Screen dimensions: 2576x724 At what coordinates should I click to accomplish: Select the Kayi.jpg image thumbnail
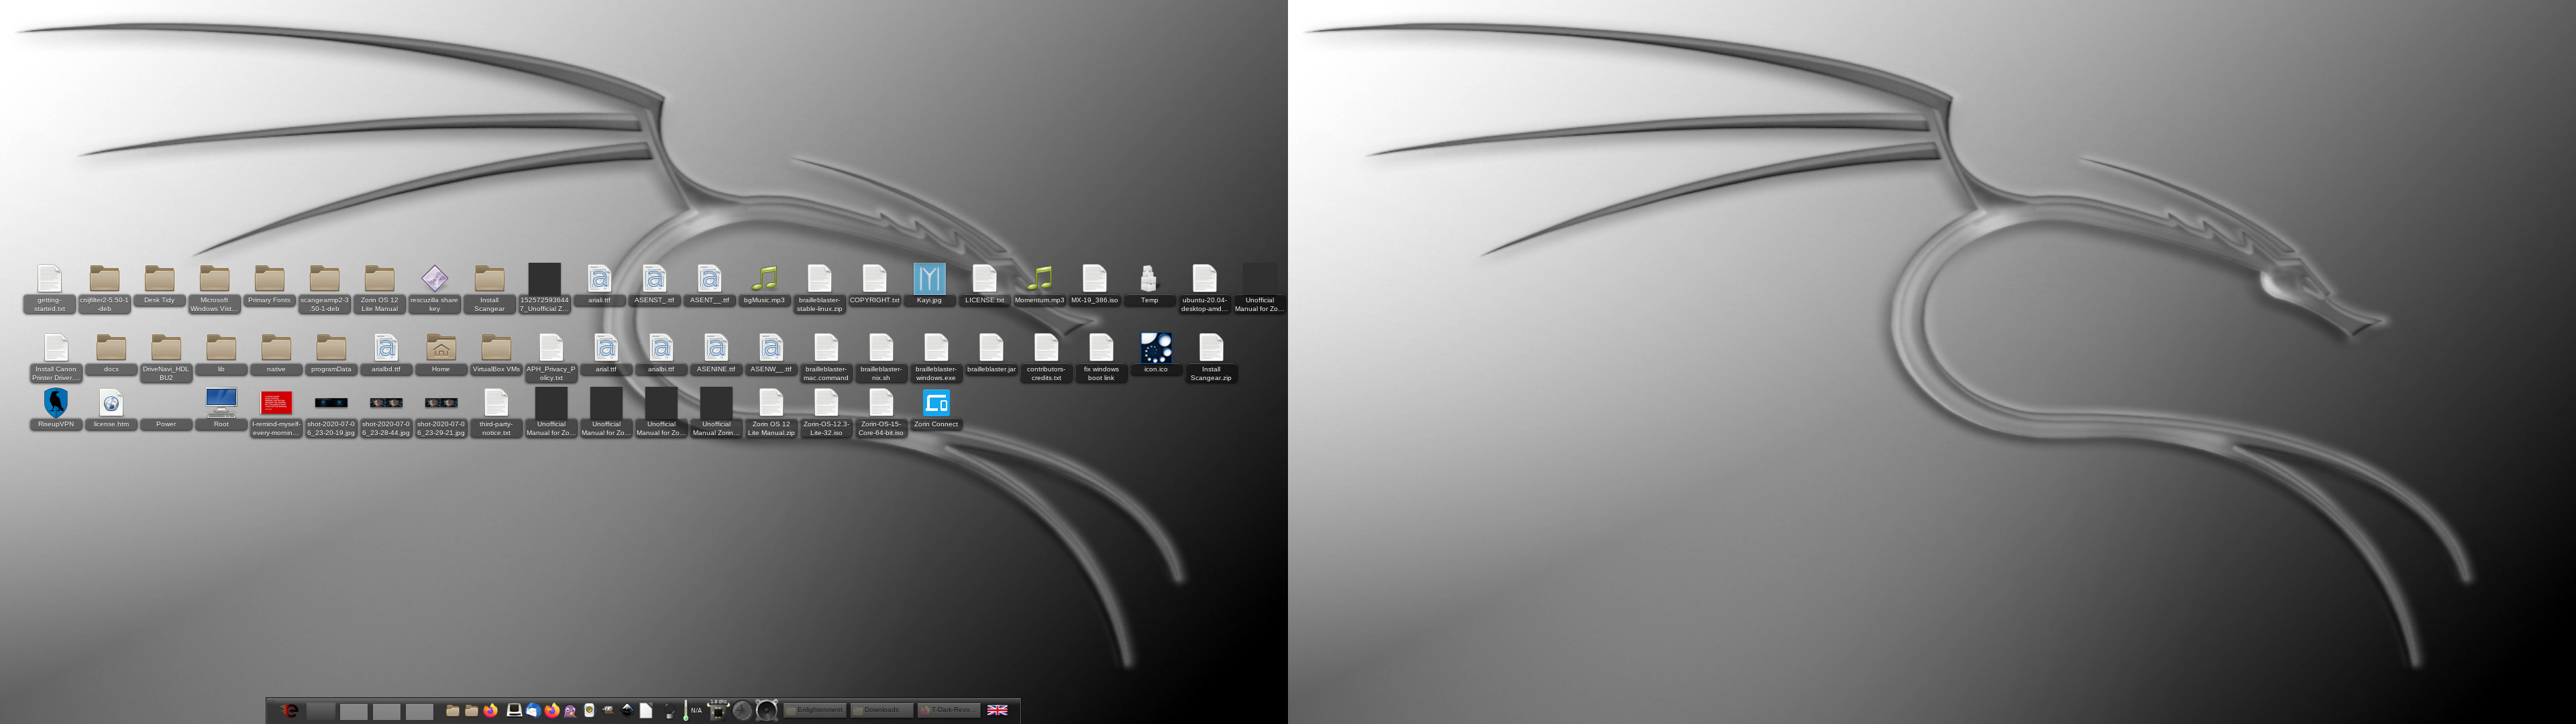[x=929, y=279]
